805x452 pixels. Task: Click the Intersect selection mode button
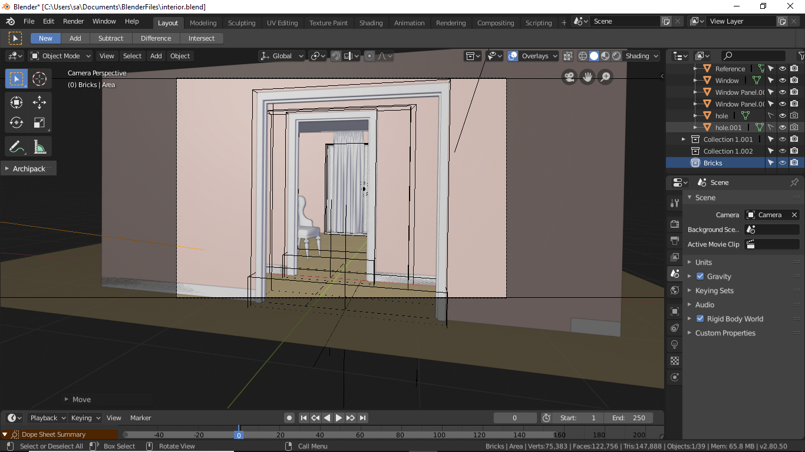(202, 38)
